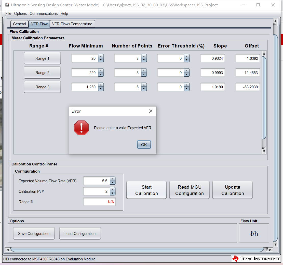
Task: Open the File menu
Action: (8, 14)
